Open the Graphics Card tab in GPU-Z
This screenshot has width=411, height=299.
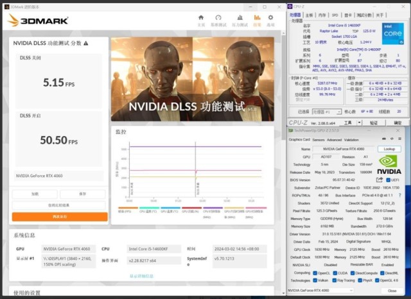[x=299, y=139]
